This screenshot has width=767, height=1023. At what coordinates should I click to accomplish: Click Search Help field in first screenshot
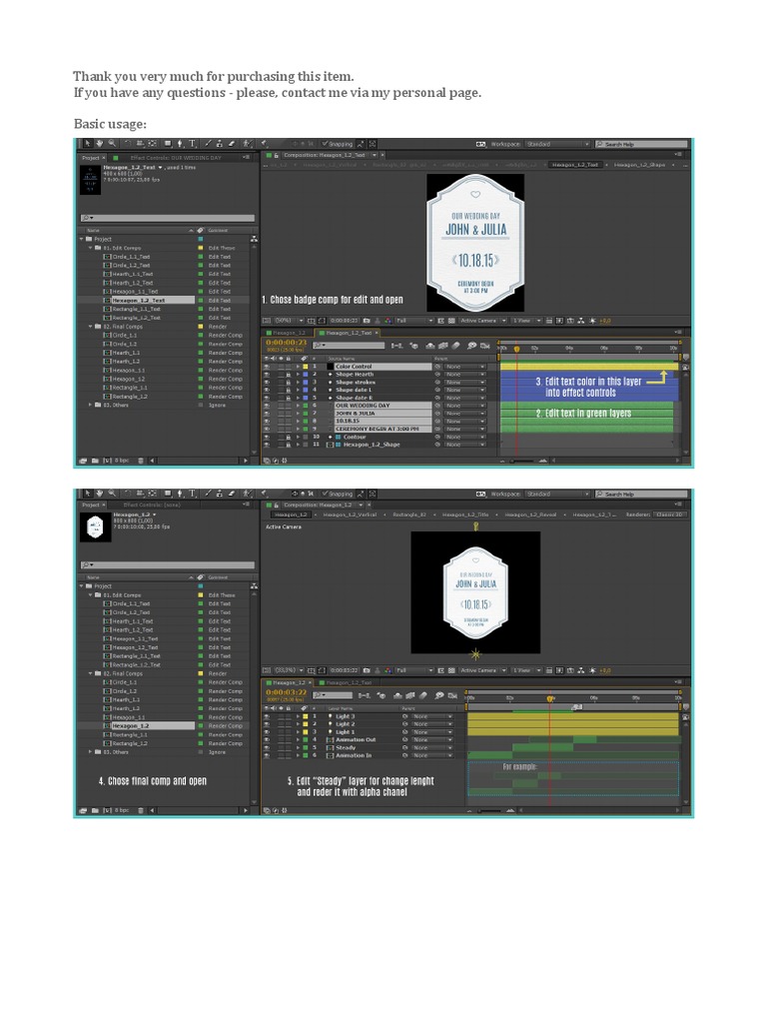point(641,144)
